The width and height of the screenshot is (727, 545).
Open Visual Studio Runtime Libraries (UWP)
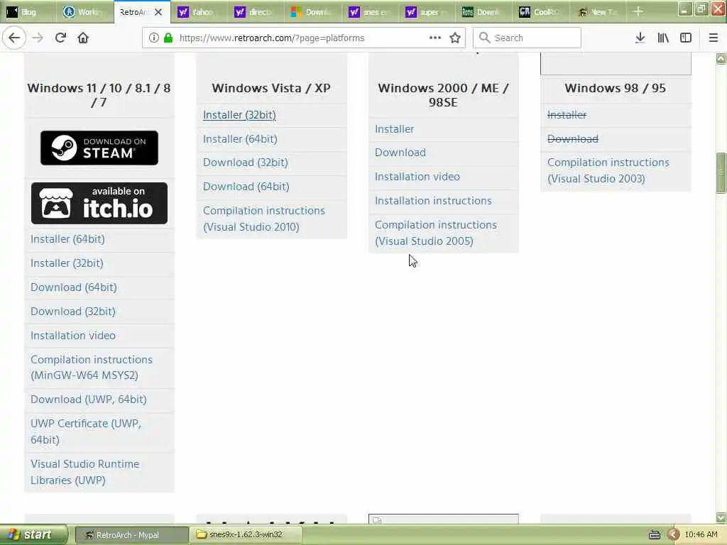85,472
